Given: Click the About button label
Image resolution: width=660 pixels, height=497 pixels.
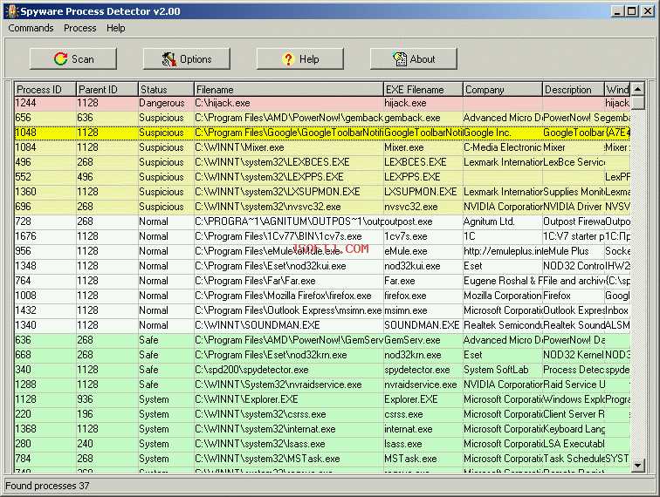Looking at the screenshot, I should click(x=423, y=59).
